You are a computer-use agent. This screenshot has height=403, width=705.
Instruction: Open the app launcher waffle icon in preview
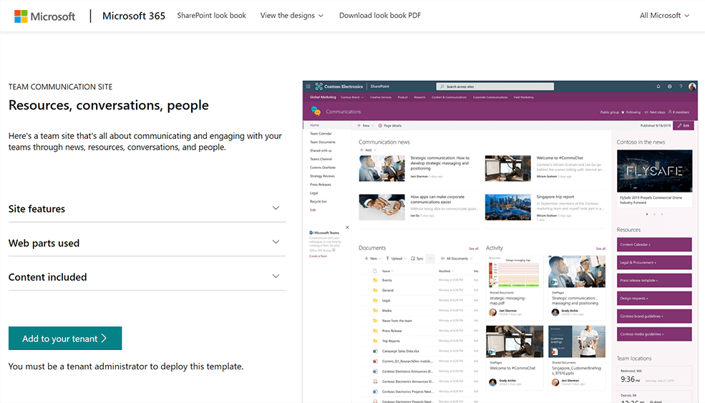tap(308, 87)
